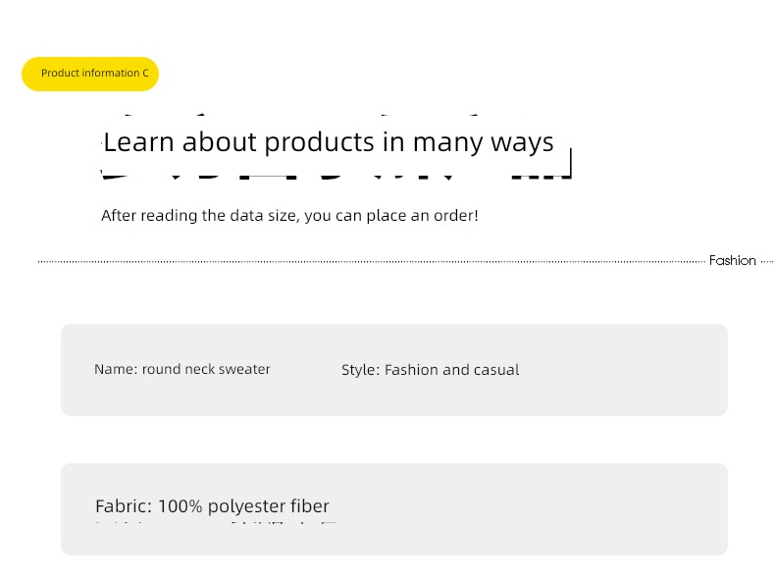The height and width of the screenshot is (579, 775).
Task: Click the word products in the heading
Action: pos(319,143)
